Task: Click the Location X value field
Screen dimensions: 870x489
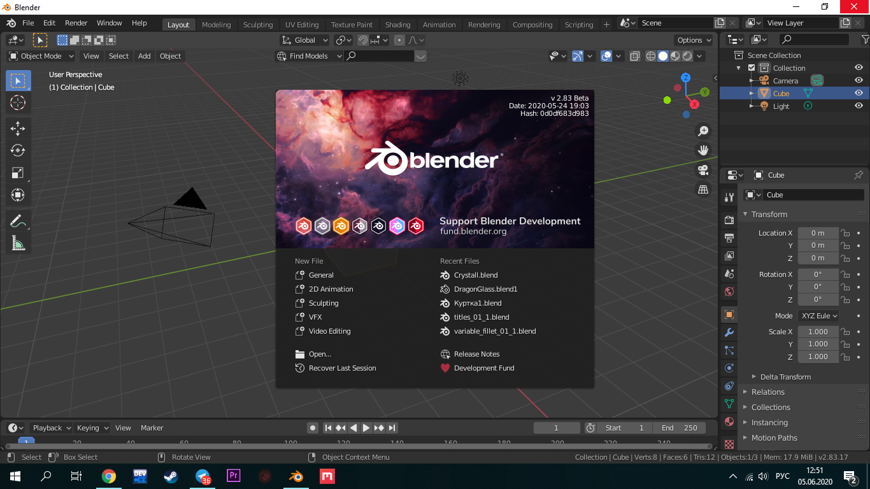Action: coord(818,233)
